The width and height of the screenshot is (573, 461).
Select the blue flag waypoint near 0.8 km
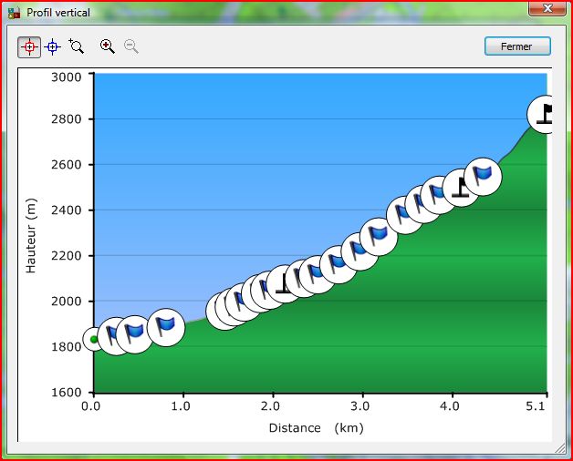pyautogui.click(x=166, y=325)
